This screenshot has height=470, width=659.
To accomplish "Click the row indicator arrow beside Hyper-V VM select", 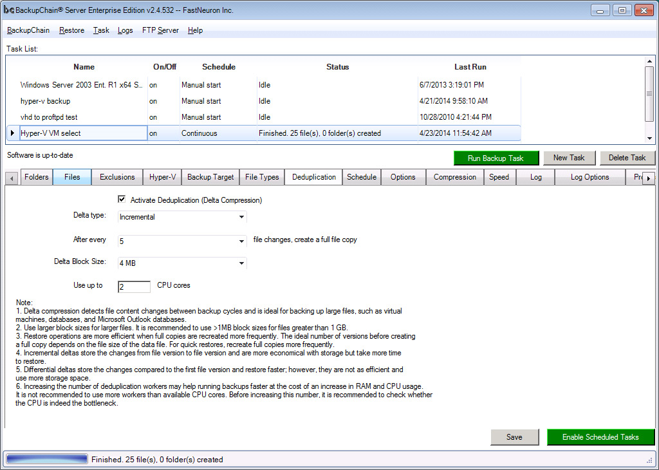I will [13, 133].
